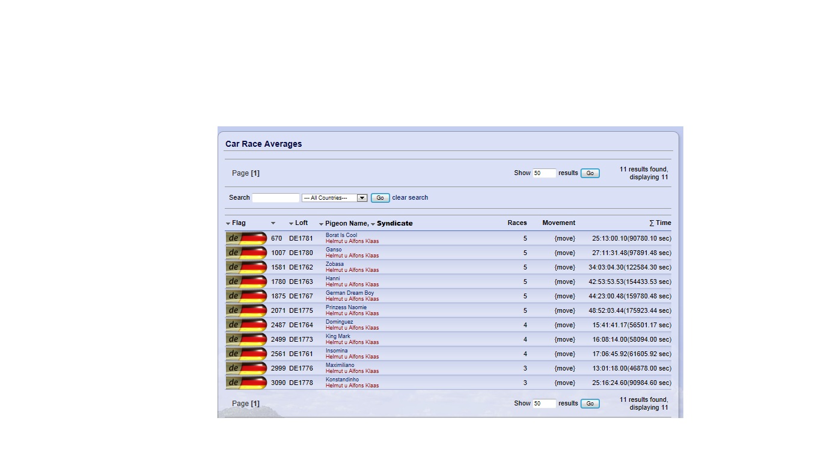
Task: Click the German flag in the Borat Is Cool row
Action: tap(246, 238)
